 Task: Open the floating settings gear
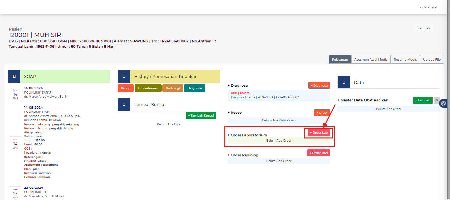click(443, 103)
